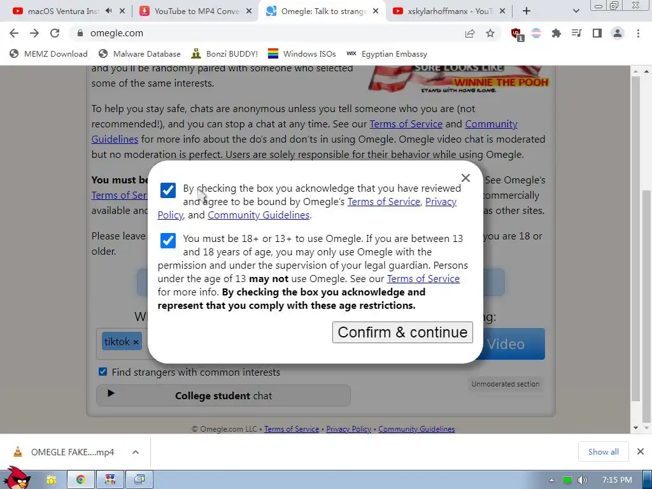This screenshot has height=489, width=652.
Task: Click the Show all downloads button
Action: tap(603, 451)
